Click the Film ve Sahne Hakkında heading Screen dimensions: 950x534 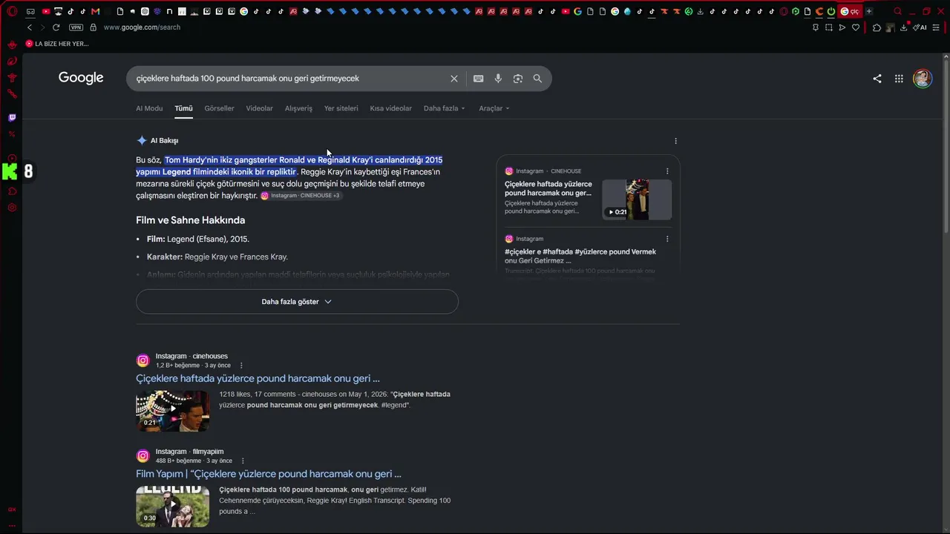pyautogui.click(x=190, y=220)
